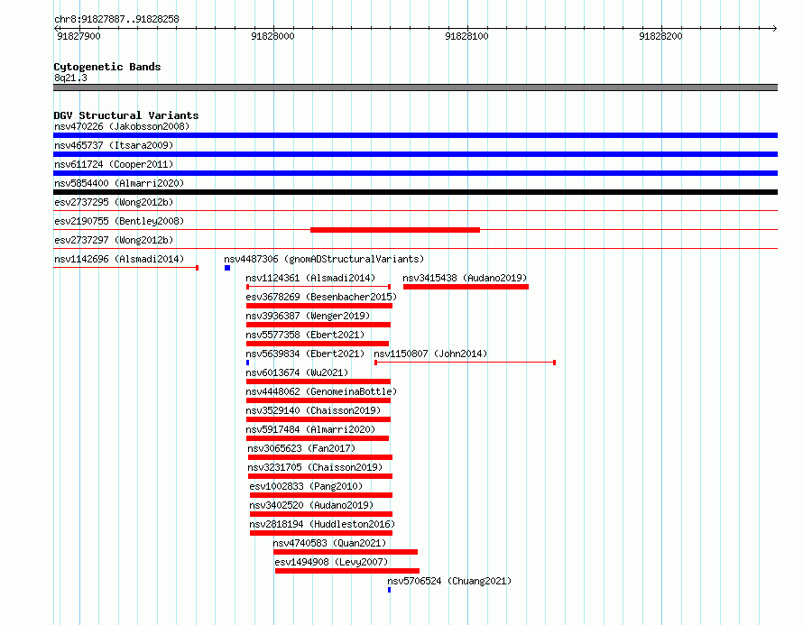
Task: Open nsv5854400 (Almarri2020) label
Action: (x=119, y=183)
